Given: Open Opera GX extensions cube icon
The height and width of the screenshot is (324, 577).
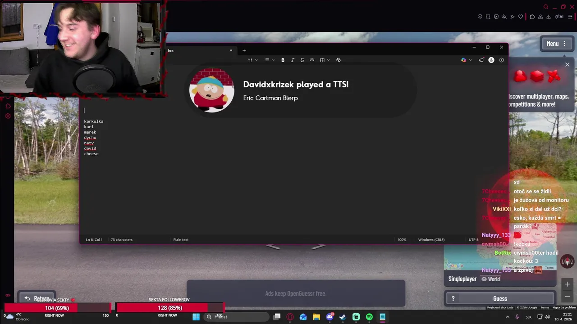Looking at the screenshot, I should pyautogui.click(x=532, y=17).
